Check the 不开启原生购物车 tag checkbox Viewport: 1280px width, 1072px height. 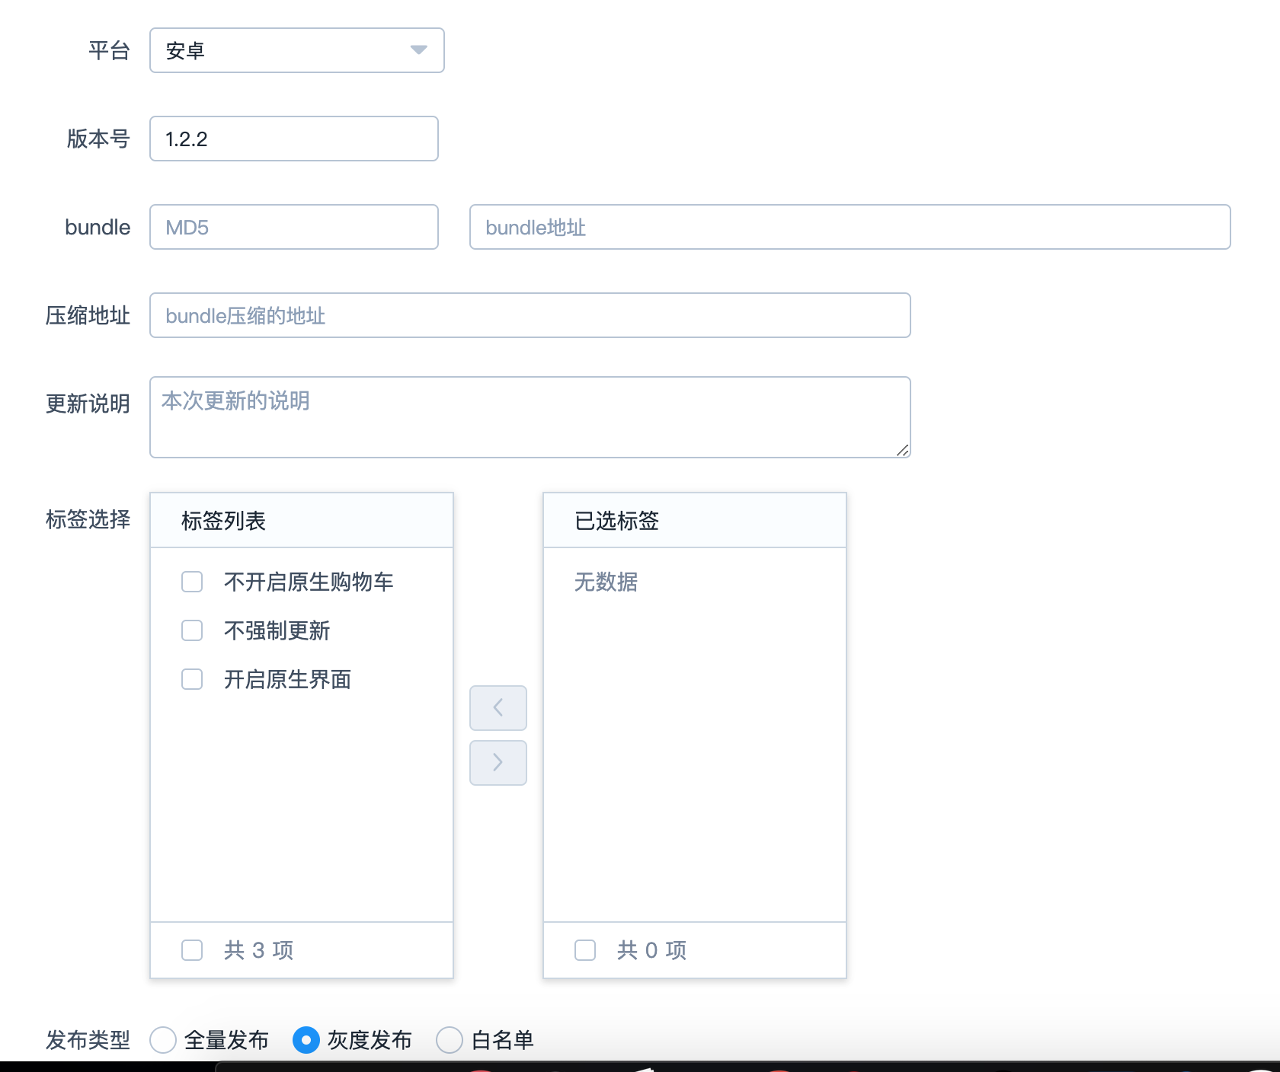click(x=191, y=582)
